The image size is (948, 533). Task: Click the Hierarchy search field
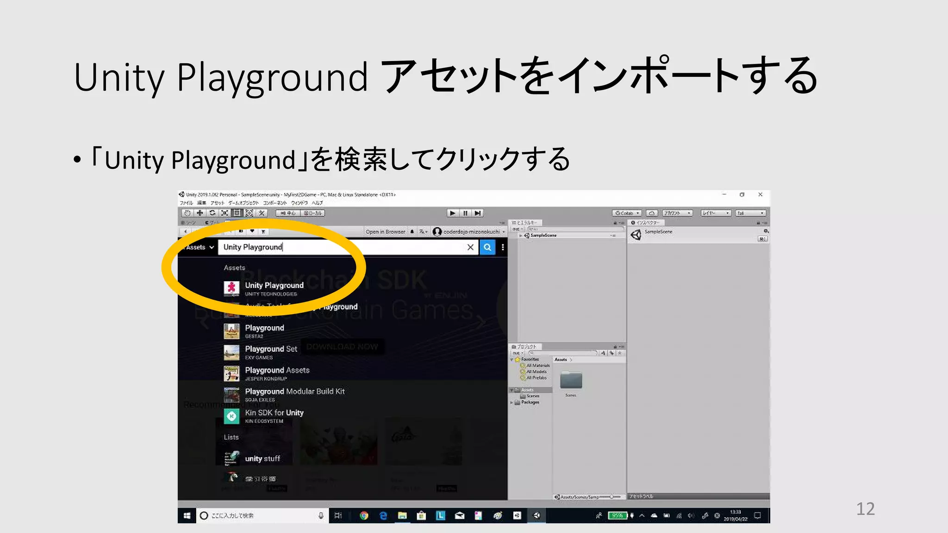click(x=575, y=229)
